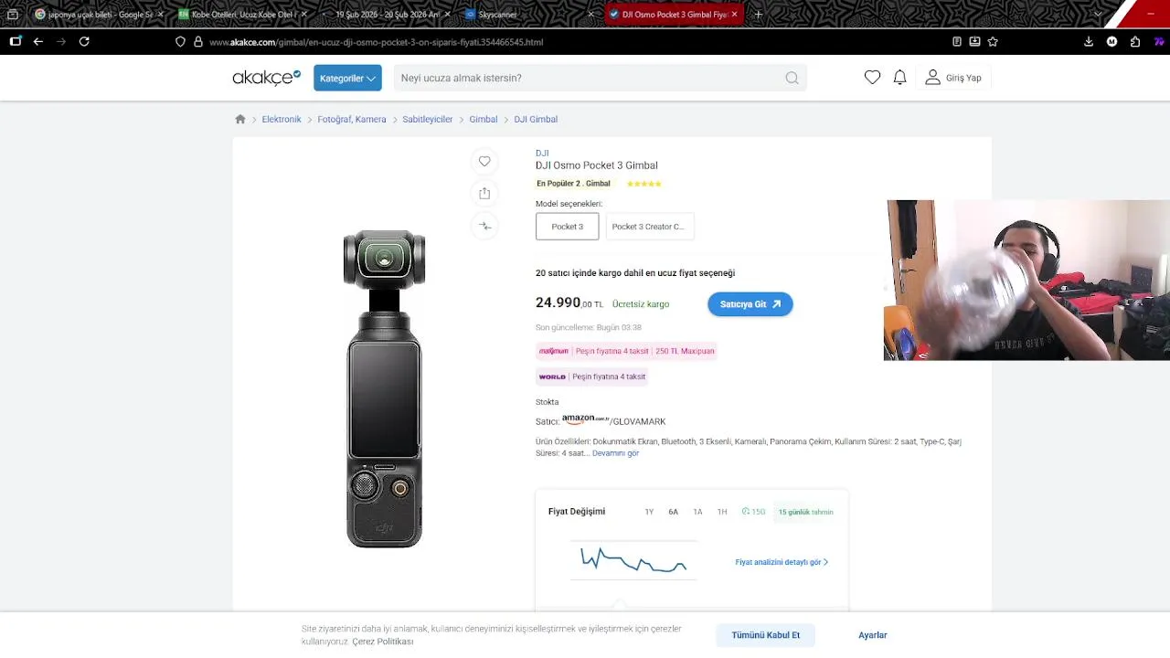Select 6A price history range
Viewport: 1170px width, 658px height.
(x=673, y=512)
